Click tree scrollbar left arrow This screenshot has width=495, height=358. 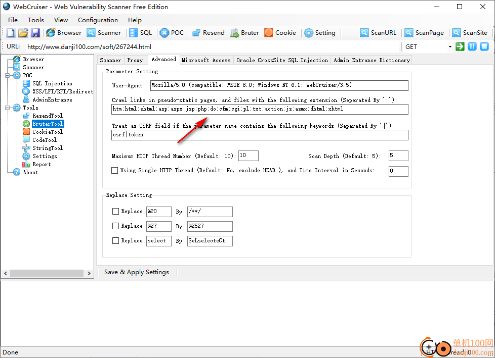[6, 273]
